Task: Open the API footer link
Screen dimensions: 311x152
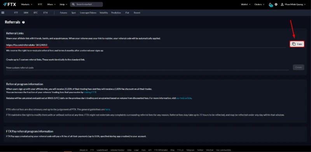Action: 150,150
